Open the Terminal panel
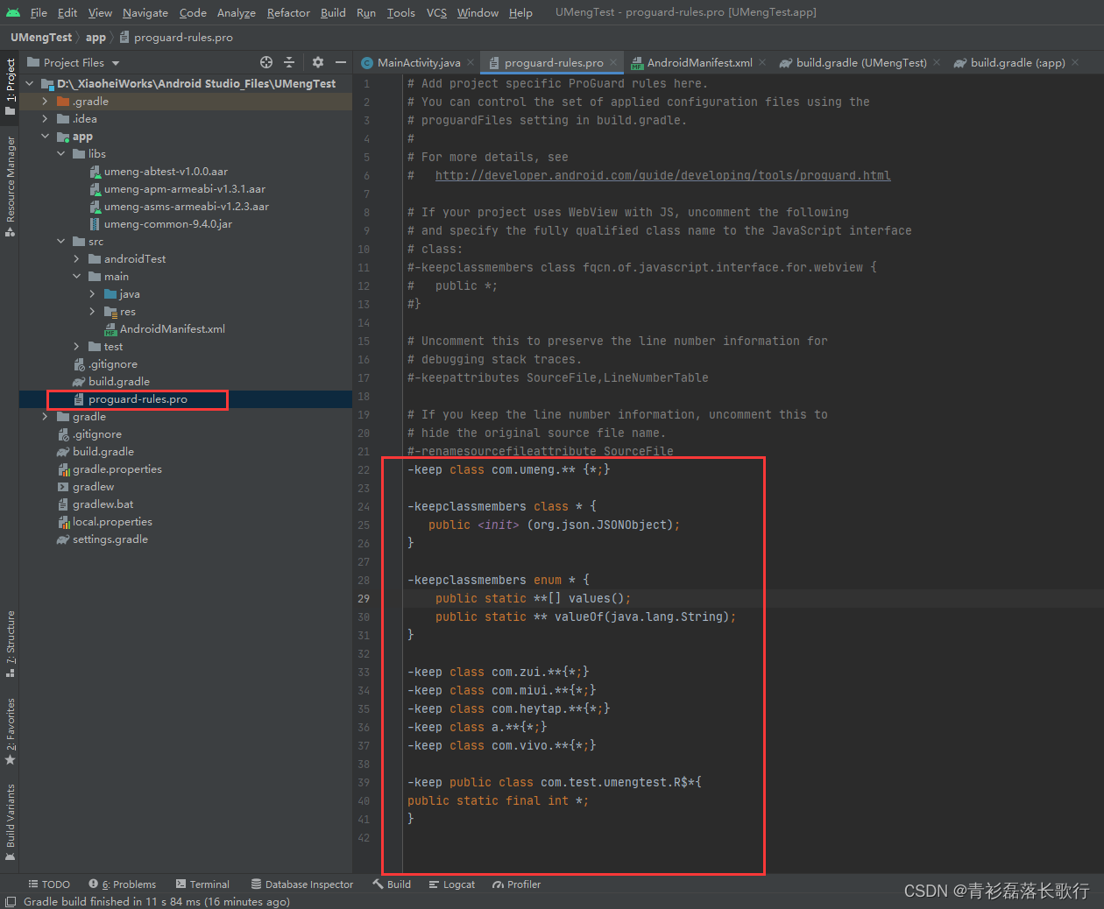This screenshot has width=1104, height=909. coord(209,884)
